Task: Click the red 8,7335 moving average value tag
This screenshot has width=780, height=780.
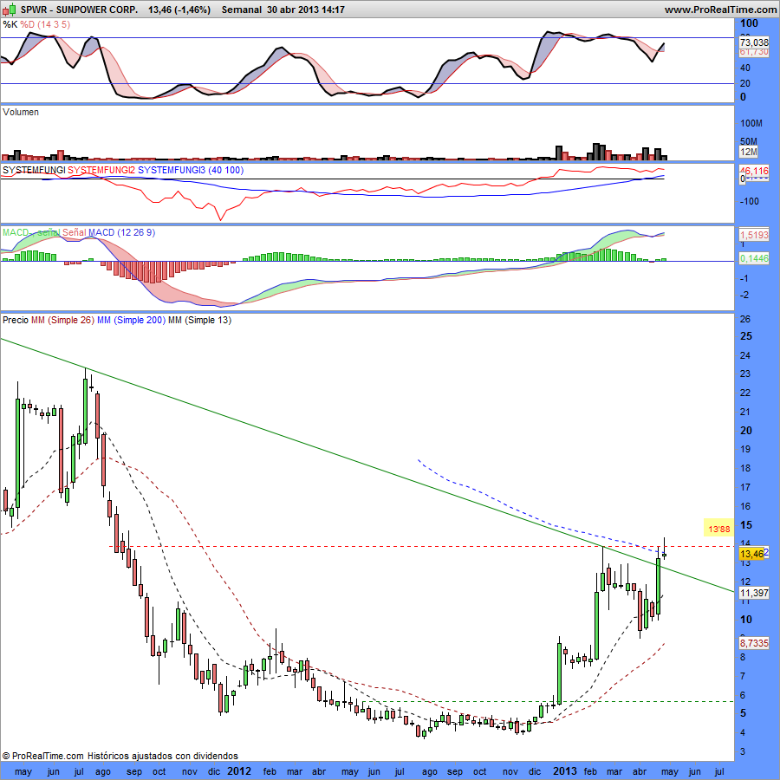Action: click(752, 644)
